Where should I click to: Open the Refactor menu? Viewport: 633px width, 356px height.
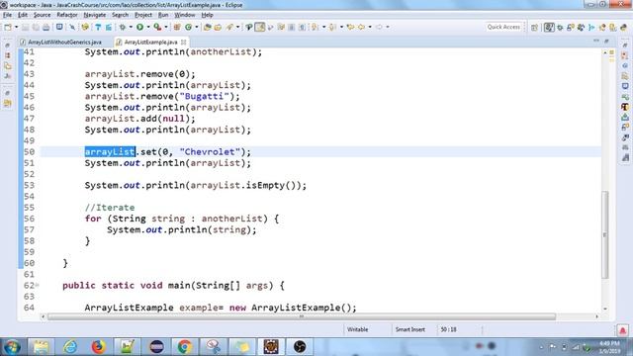point(67,15)
